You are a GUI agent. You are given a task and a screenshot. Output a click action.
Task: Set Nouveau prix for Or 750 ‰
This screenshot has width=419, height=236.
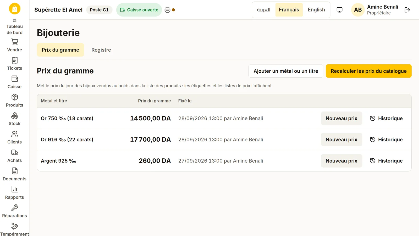click(x=341, y=118)
